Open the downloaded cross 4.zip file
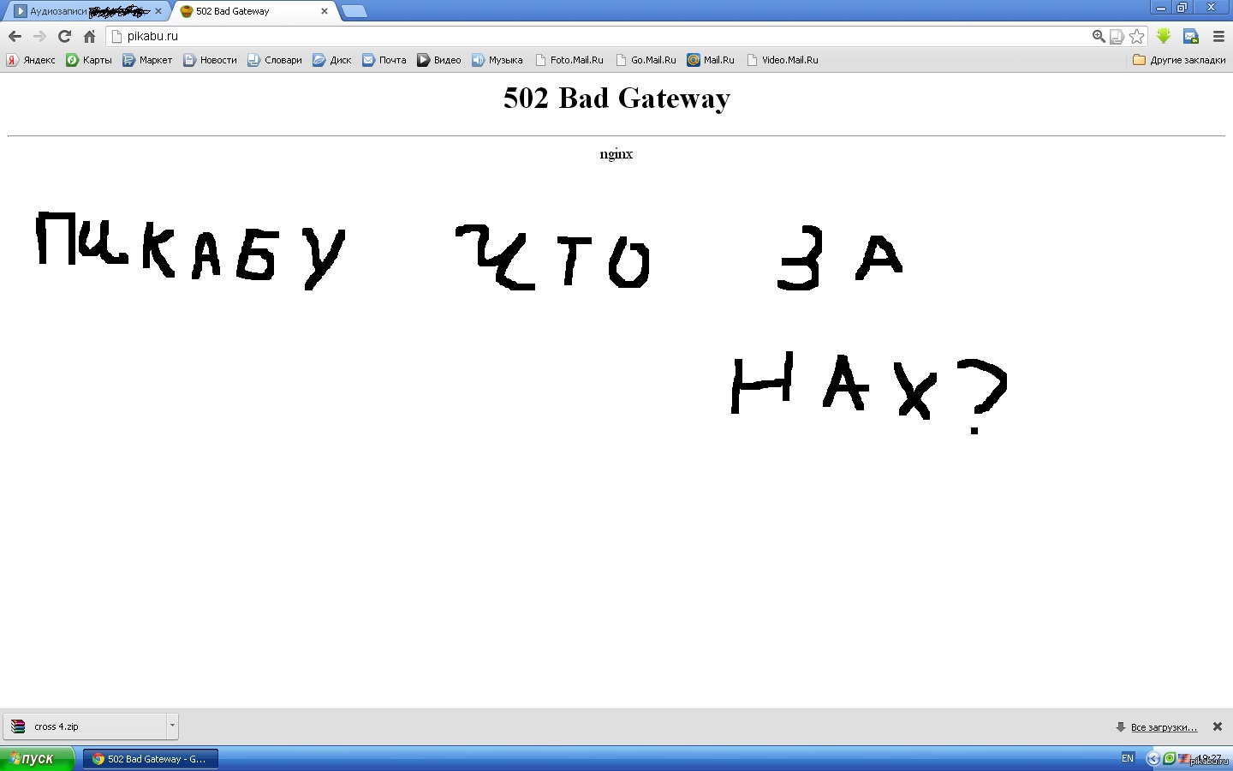Image resolution: width=1233 pixels, height=771 pixels. pos(86,726)
